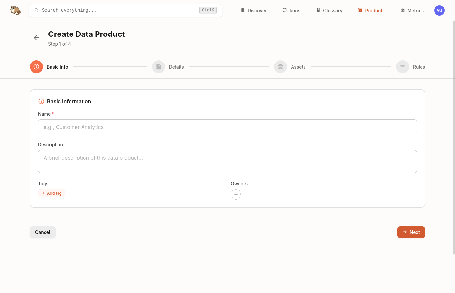Select the Assets step database icon
455x293 pixels.
(x=280, y=67)
